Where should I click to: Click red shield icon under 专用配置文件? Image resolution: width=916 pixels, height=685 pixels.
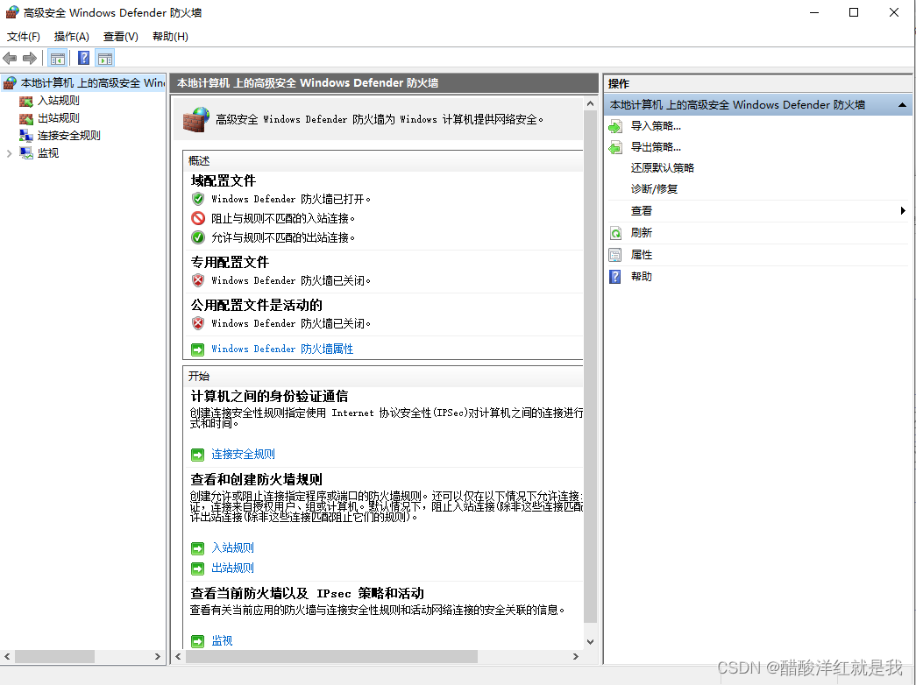click(x=198, y=280)
